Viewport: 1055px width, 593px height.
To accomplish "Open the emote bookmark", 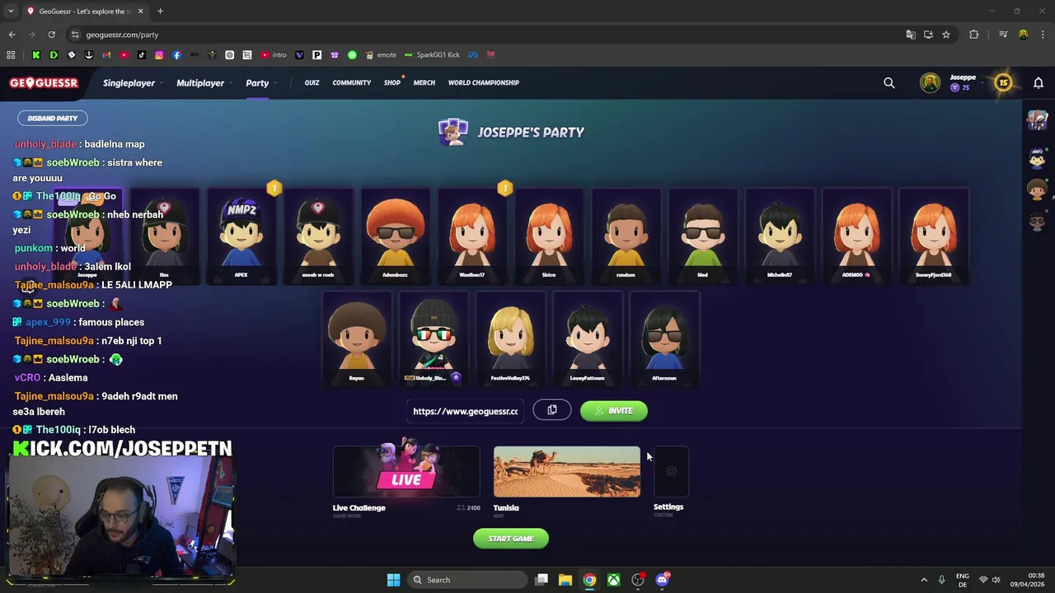I will (x=381, y=54).
